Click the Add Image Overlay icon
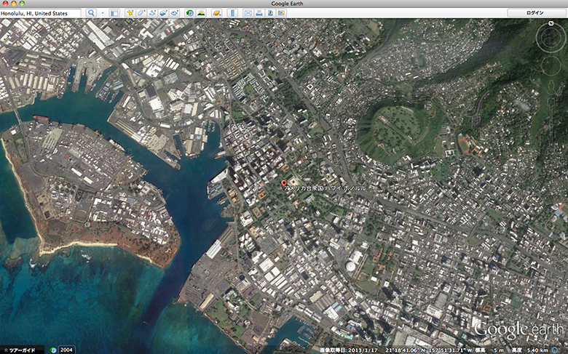 pyautogui.click(x=163, y=13)
